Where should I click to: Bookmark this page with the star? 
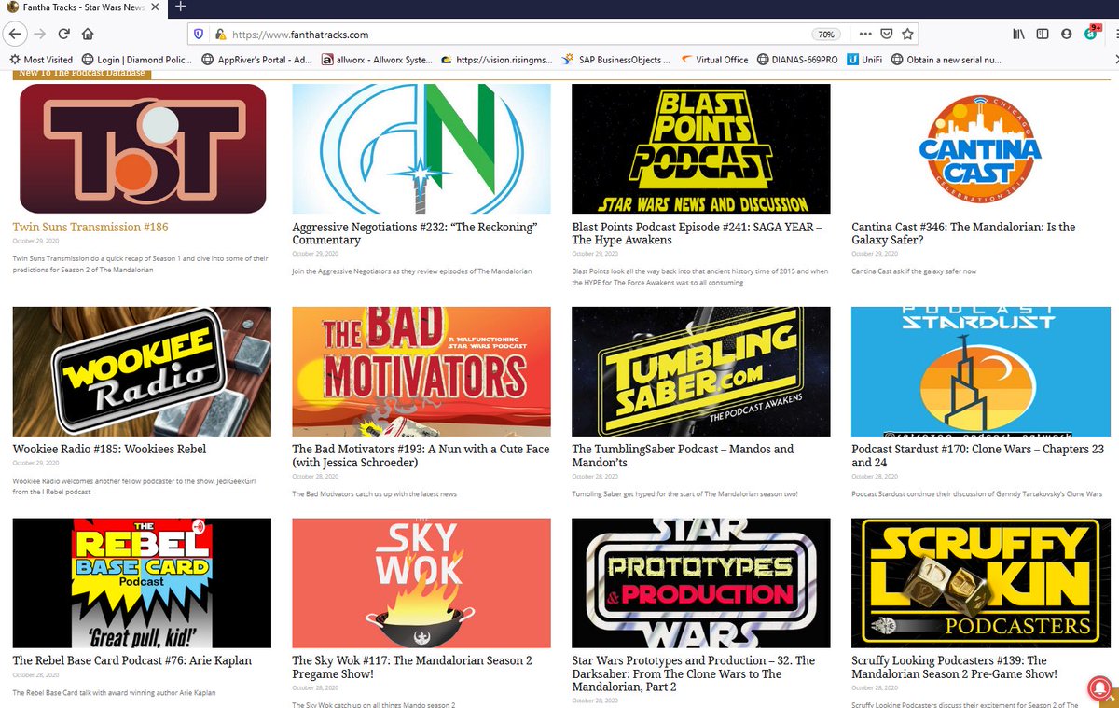pos(907,34)
